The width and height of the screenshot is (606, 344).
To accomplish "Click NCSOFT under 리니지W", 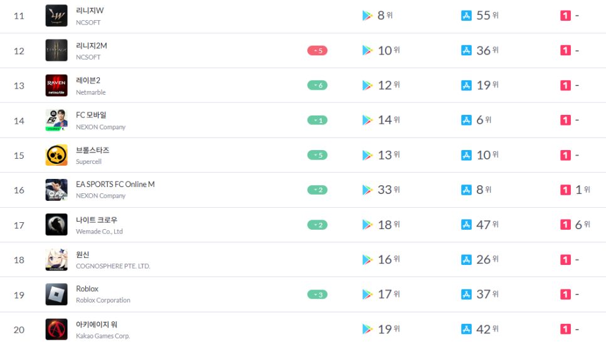I will click(x=88, y=23).
